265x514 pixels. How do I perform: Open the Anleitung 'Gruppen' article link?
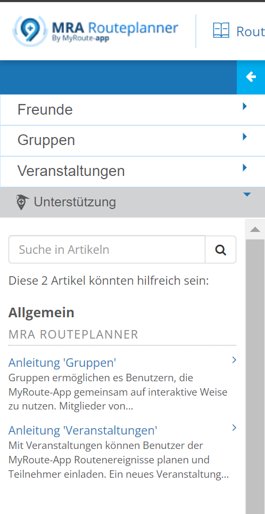(62, 363)
